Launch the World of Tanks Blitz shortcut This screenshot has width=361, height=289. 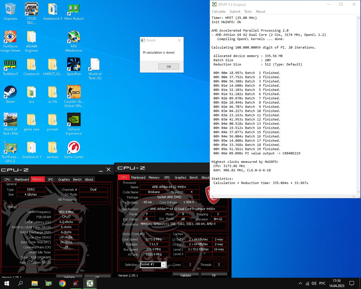(10, 124)
